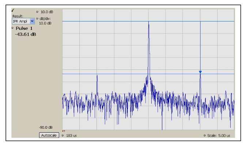Select the Pulse 1 readout label
Viewport: 246px width, 145px height.
pos(24,28)
